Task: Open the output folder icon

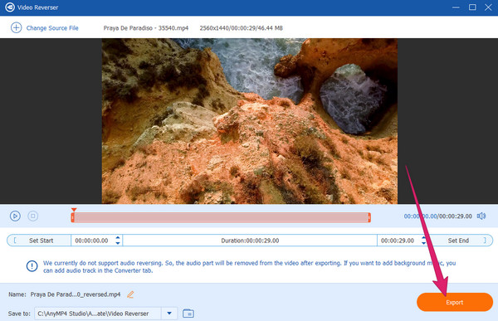Action: 188,314
